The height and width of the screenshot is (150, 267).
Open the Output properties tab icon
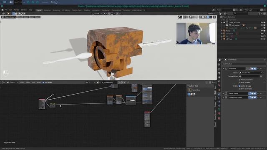[219, 73]
